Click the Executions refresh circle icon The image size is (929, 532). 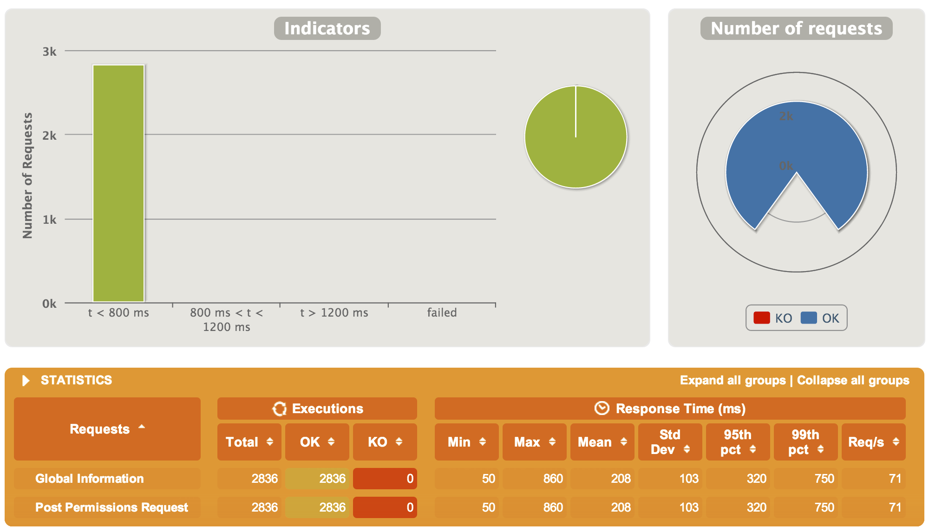pyautogui.click(x=279, y=409)
